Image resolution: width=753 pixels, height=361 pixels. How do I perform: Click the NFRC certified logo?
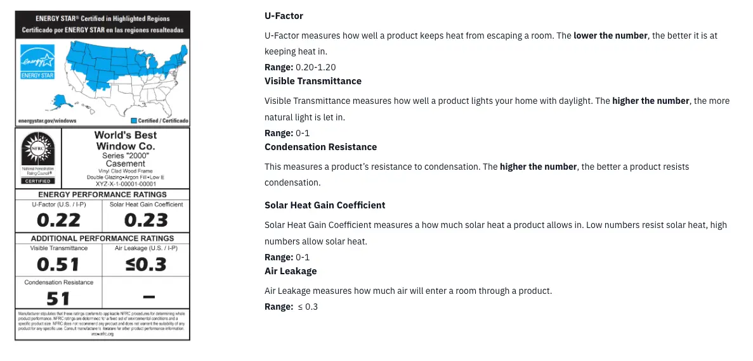(x=38, y=157)
